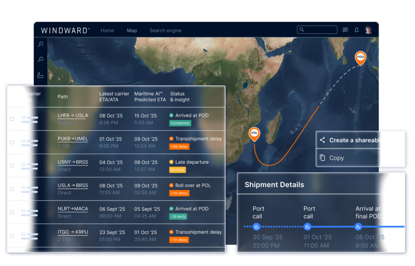Open the messages chat icon
The width and height of the screenshot is (415, 266).
[345, 30]
